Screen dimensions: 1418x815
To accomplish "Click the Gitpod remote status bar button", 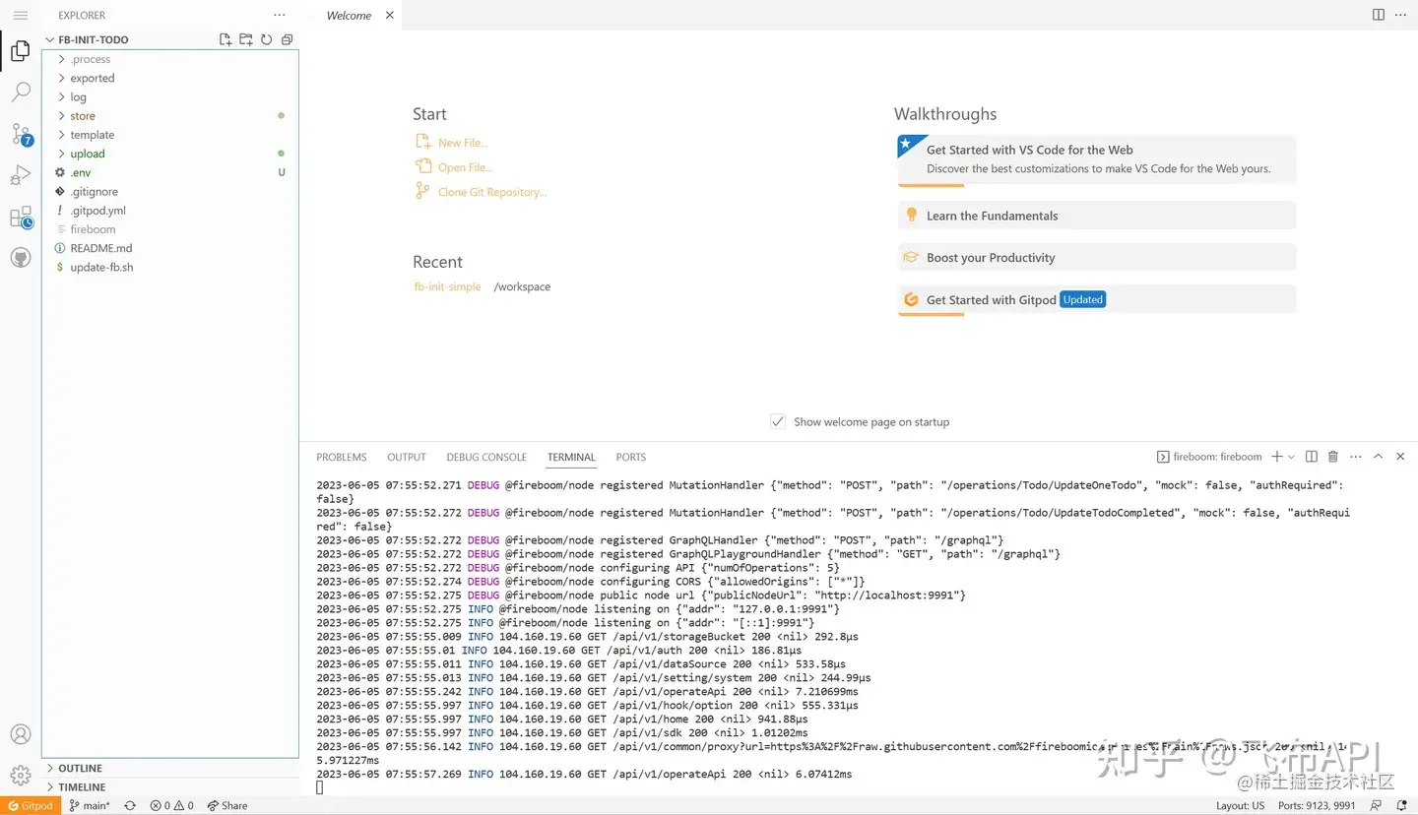I will pos(30,805).
